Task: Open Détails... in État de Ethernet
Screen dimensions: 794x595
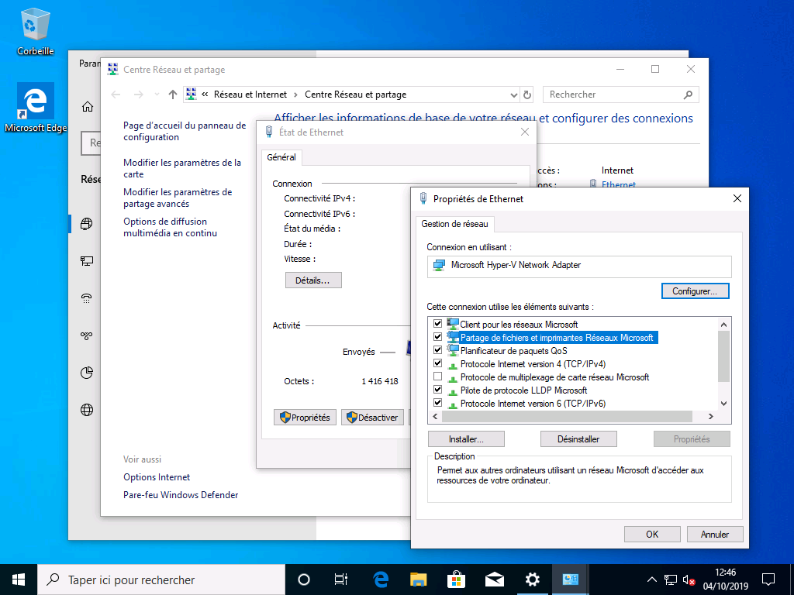Action: point(313,280)
